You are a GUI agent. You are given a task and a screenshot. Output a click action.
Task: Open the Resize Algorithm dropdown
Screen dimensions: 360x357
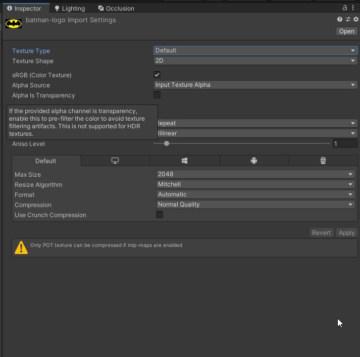pos(255,184)
